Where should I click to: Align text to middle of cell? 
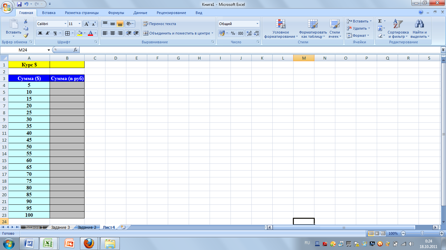tap(112, 24)
